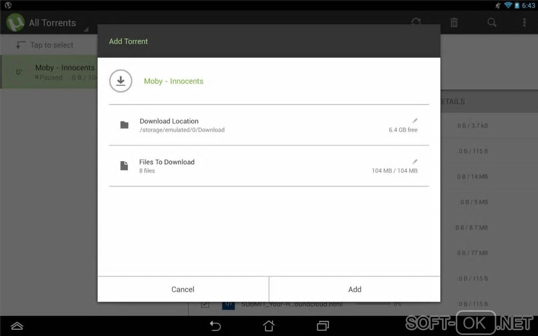This screenshot has height=336, width=538.
Task: Click the folder icon beside Download Location
Action: pyautogui.click(x=124, y=125)
